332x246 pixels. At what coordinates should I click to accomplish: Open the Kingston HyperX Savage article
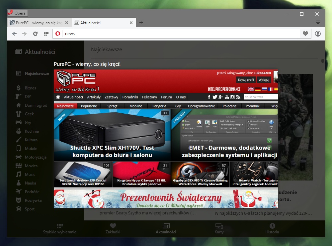pos(142,174)
